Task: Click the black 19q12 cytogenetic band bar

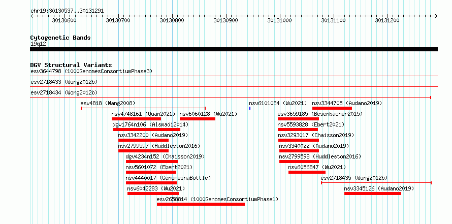Action: click(234, 49)
